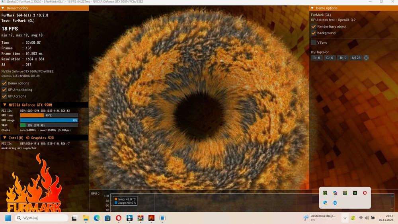
Task: Open Microsoft Edge from the taskbar
Action: click(97, 218)
